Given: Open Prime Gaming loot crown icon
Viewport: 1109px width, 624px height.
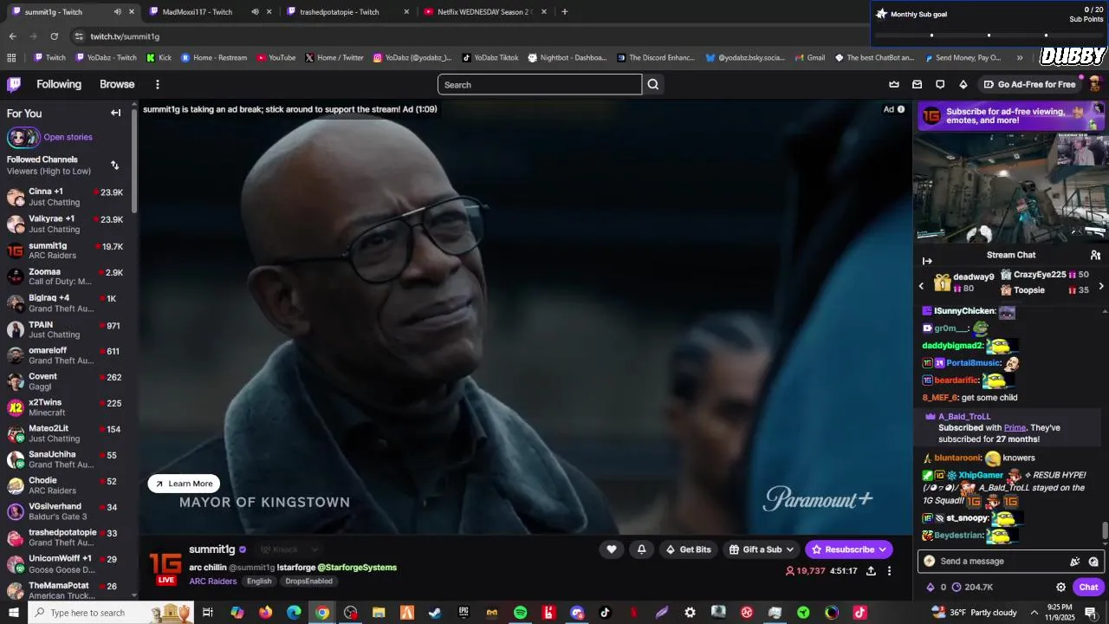Looking at the screenshot, I should pyautogui.click(x=894, y=84).
